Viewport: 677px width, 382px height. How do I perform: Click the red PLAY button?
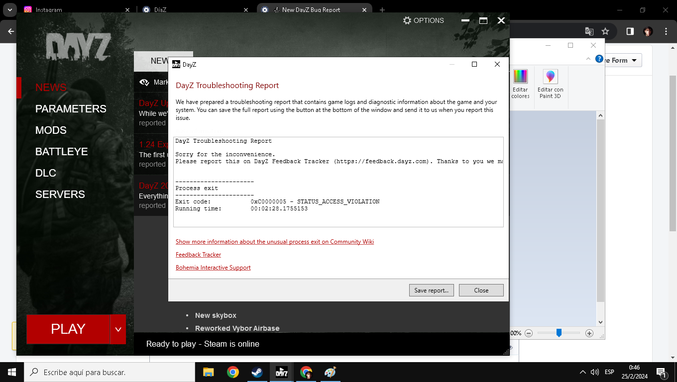click(68, 329)
